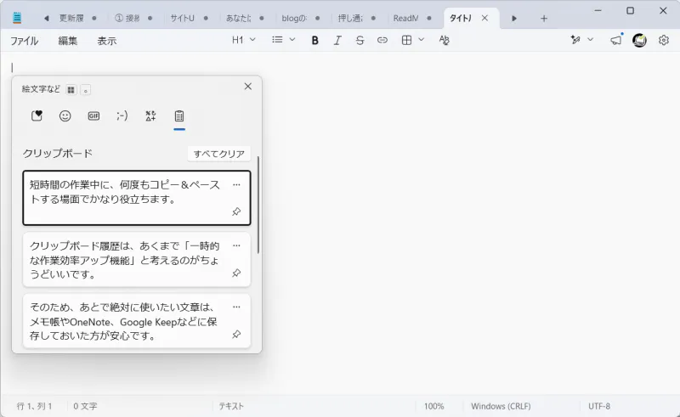The width and height of the screenshot is (680, 417).
Task: Click the user account avatar
Action: [x=640, y=40]
